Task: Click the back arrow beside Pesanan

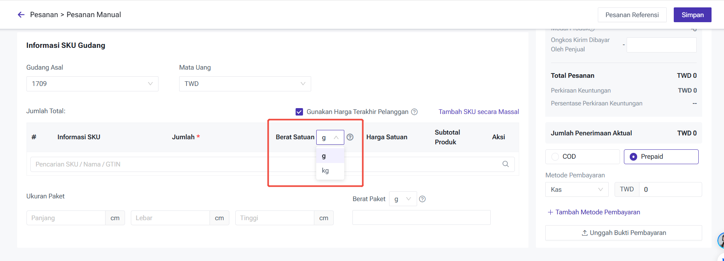Action: (21, 15)
